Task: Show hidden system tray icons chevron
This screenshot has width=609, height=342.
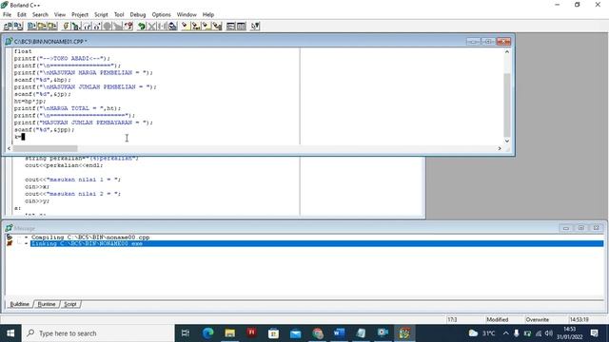Action: 505,333
